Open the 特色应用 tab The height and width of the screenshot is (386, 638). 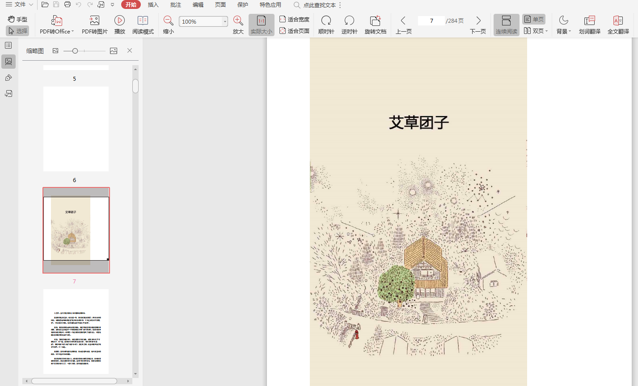tap(270, 5)
